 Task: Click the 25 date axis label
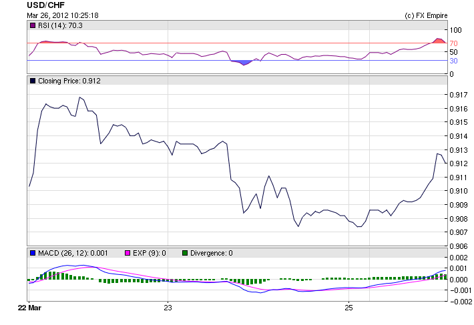(x=348, y=308)
